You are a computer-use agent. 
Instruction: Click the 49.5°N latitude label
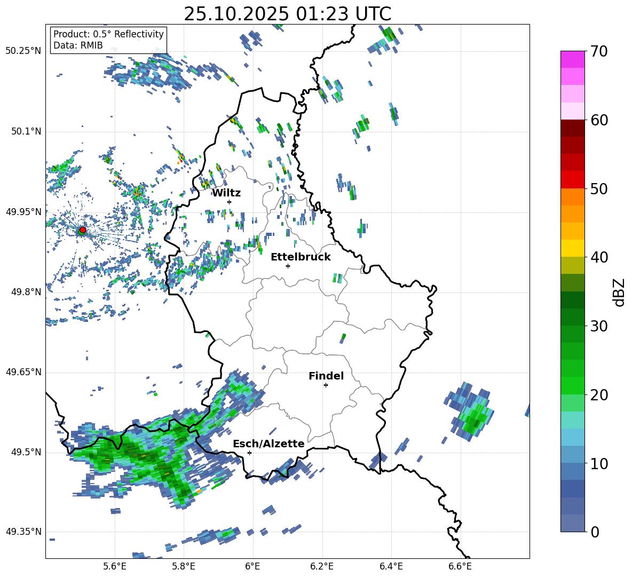coord(26,452)
